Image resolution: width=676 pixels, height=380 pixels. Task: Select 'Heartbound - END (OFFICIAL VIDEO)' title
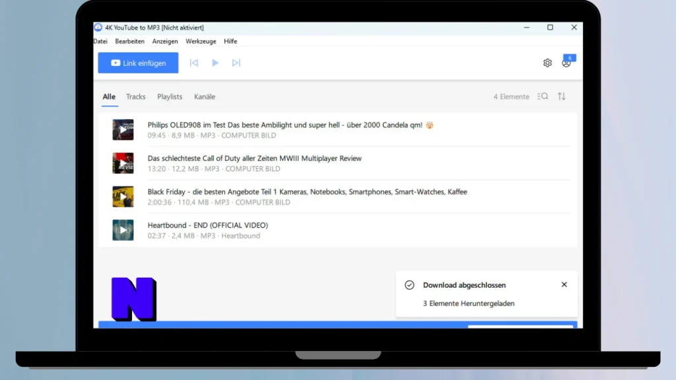pos(208,226)
